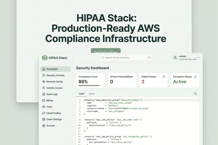Open Security Controls from the sidebar
Viewport: 218px width, 145px height.
(56, 75)
